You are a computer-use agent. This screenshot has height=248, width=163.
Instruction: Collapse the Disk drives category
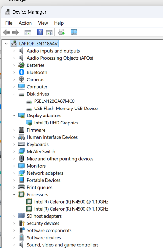coord(14,94)
